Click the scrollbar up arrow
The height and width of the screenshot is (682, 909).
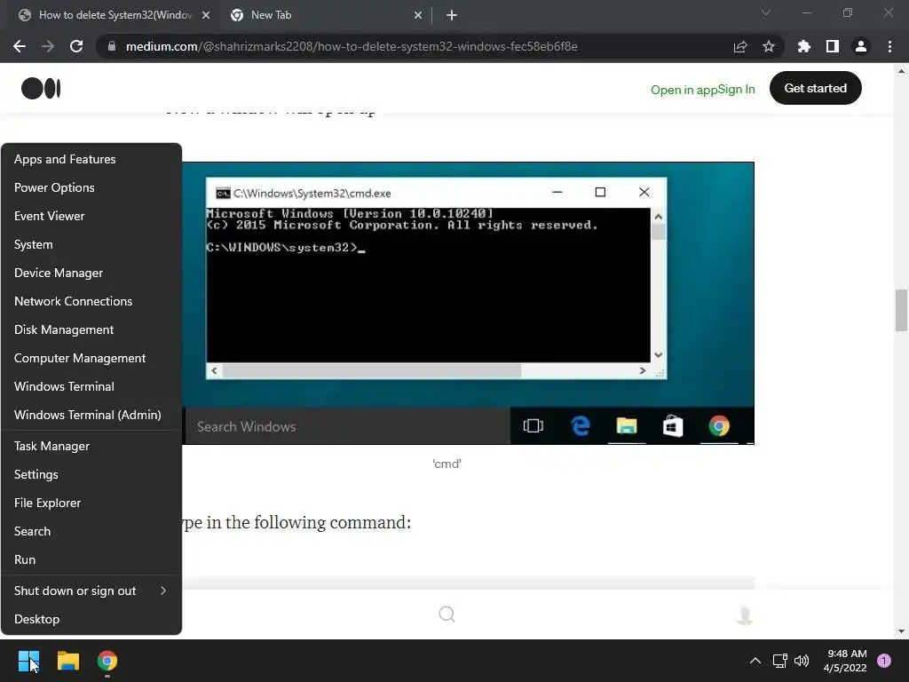pos(901,71)
